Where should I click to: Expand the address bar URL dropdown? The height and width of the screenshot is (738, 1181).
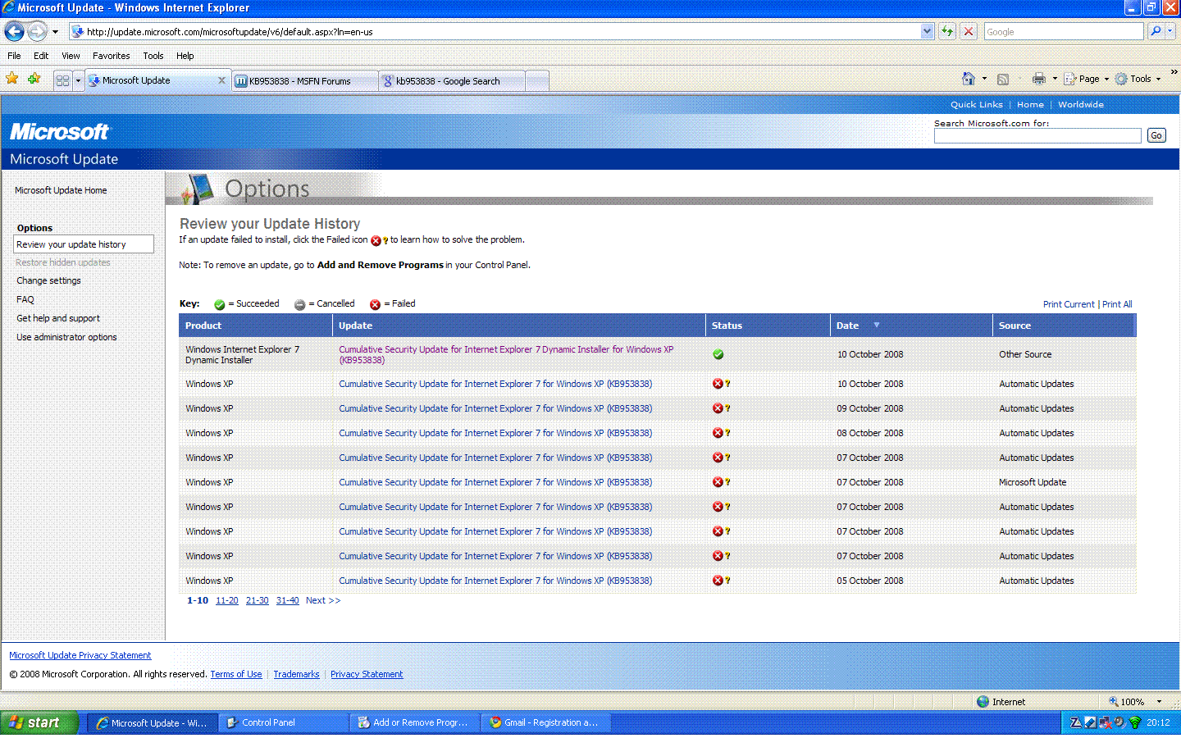[x=927, y=31]
